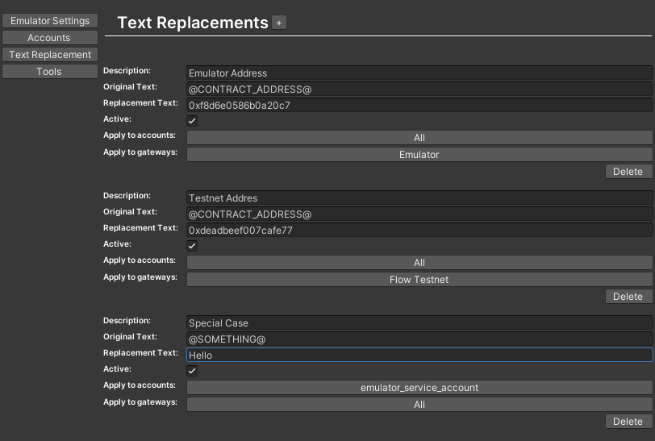The image size is (655, 441).
Task: Open accounts dropdown for the Testnet Addres entry
Action: pos(419,263)
